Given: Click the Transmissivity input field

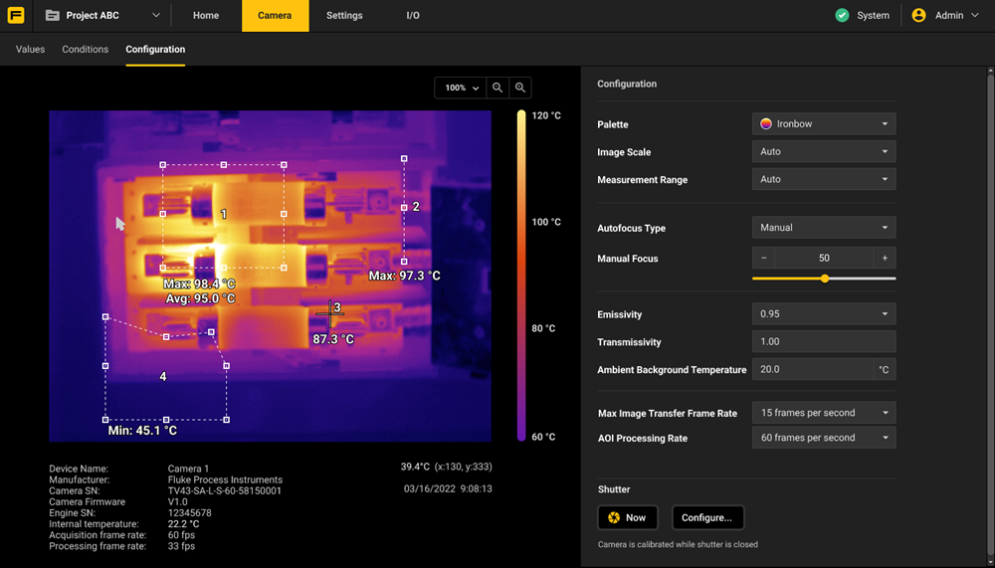Looking at the screenshot, I should (823, 341).
